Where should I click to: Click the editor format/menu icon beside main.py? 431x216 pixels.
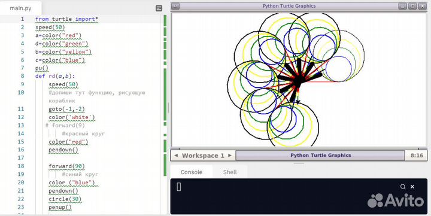(x=159, y=8)
